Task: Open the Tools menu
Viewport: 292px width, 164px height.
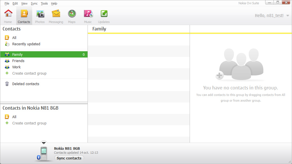Action: (x=44, y=3)
